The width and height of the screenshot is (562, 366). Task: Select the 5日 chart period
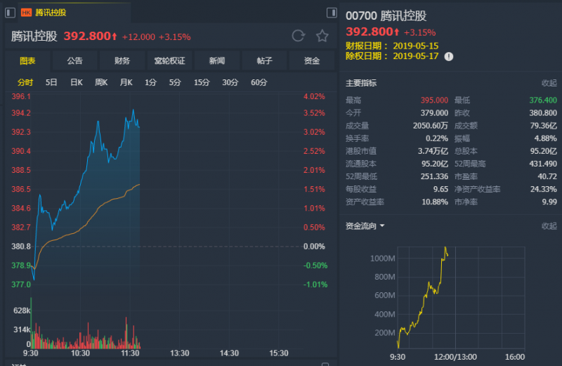point(51,82)
